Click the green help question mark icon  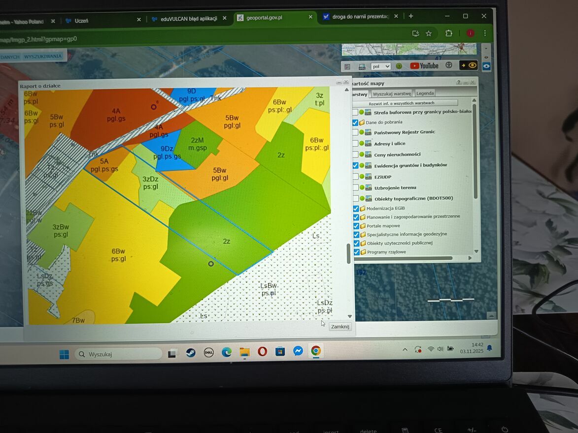point(399,66)
